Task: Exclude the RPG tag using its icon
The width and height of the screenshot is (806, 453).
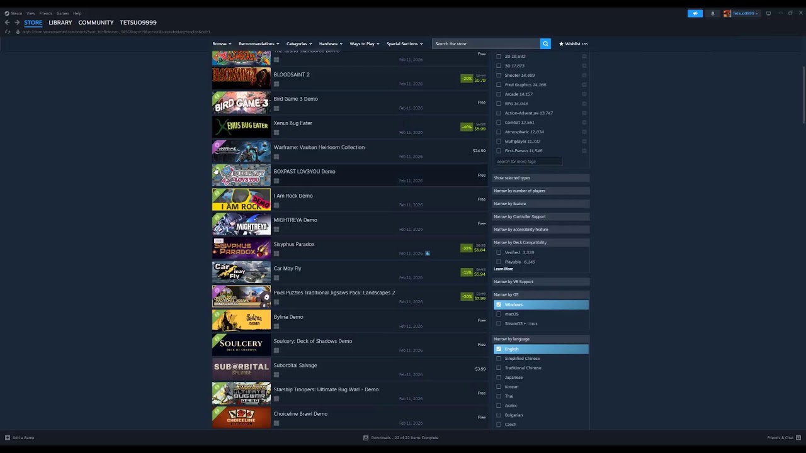Action: pos(584,104)
